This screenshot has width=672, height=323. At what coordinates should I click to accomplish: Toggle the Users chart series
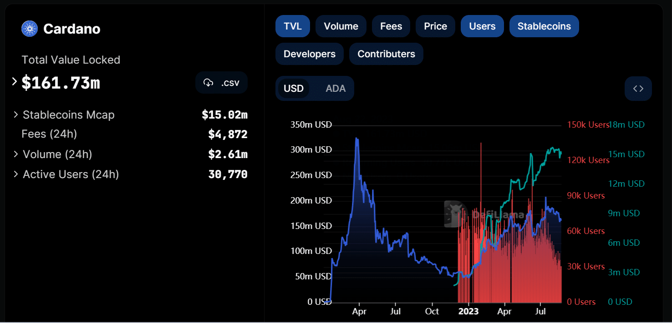click(x=482, y=26)
